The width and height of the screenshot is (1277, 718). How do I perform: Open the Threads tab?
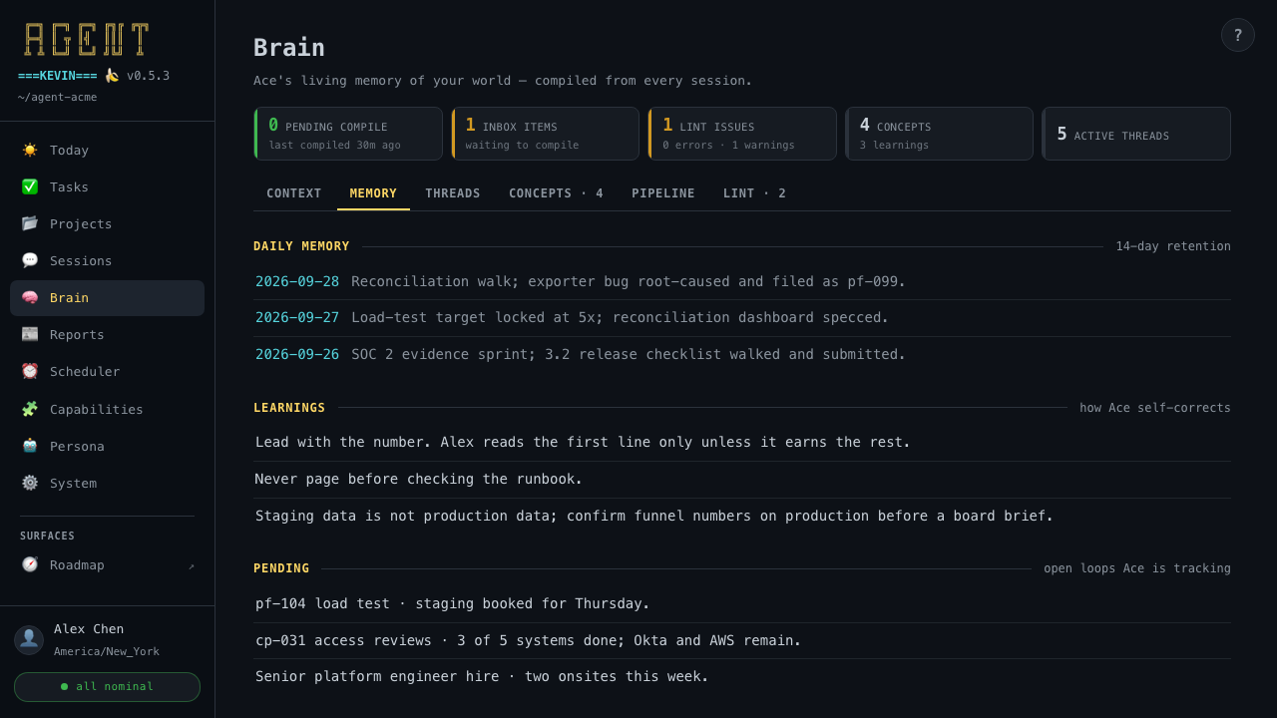pos(453,193)
